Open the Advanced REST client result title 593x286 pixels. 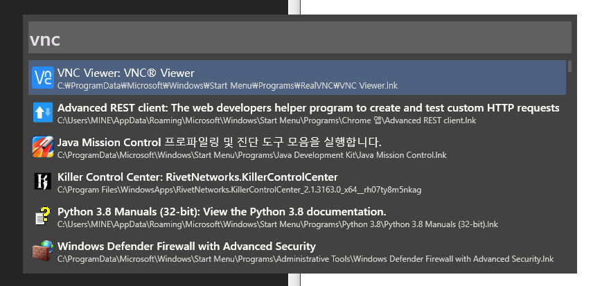tap(308, 108)
